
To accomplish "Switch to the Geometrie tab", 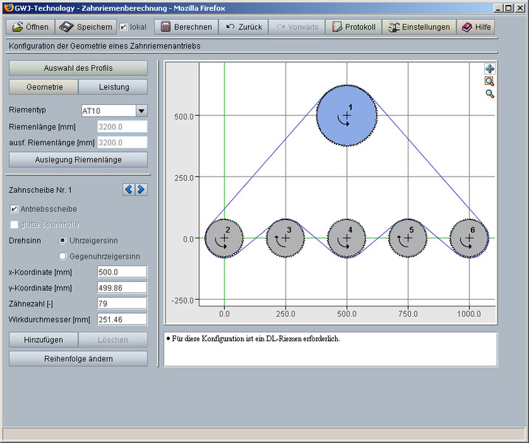I will pyautogui.click(x=44, y=87).
